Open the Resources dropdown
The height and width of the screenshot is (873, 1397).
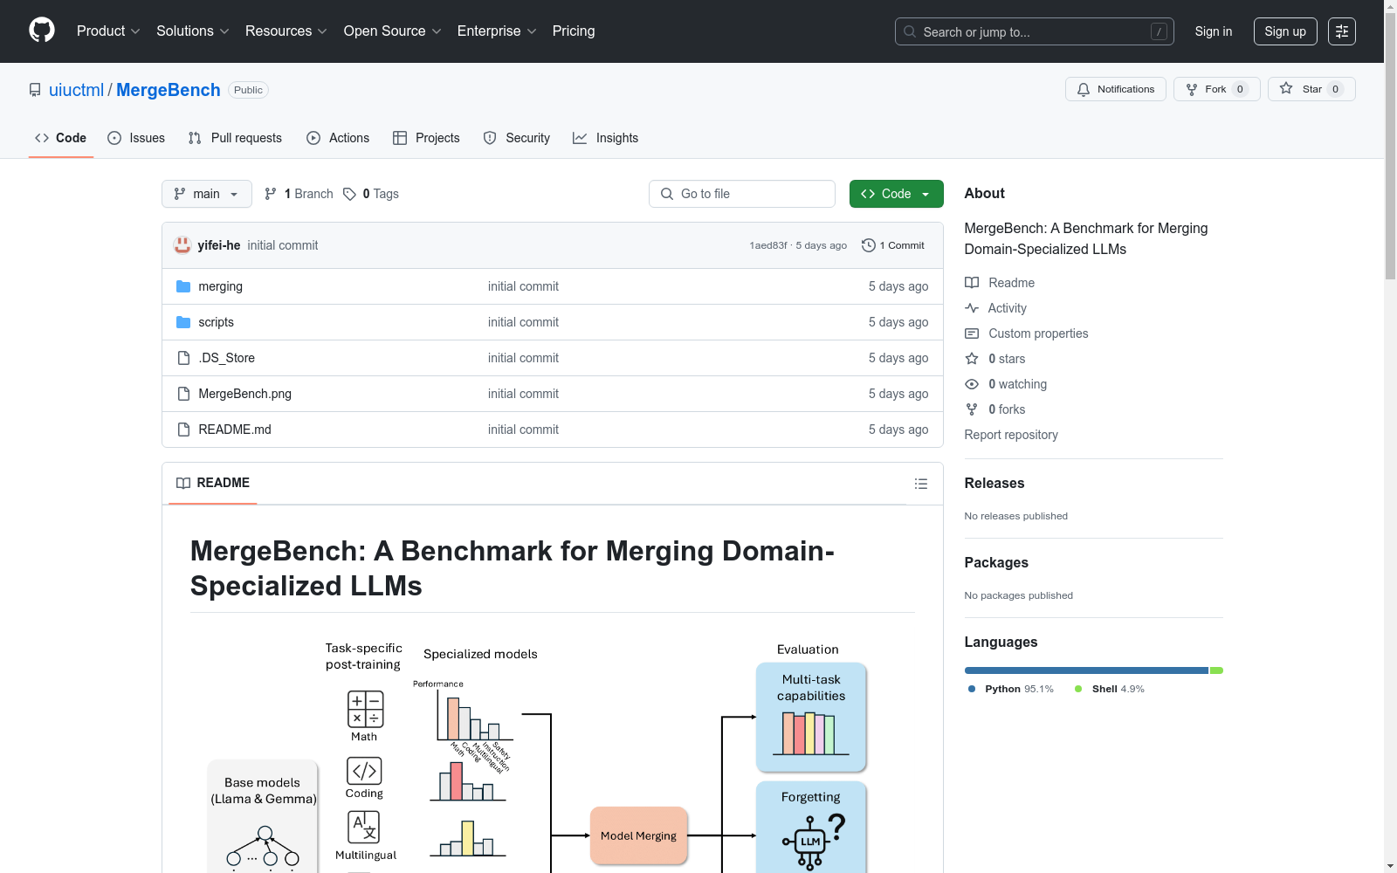(x=286, y=31)
